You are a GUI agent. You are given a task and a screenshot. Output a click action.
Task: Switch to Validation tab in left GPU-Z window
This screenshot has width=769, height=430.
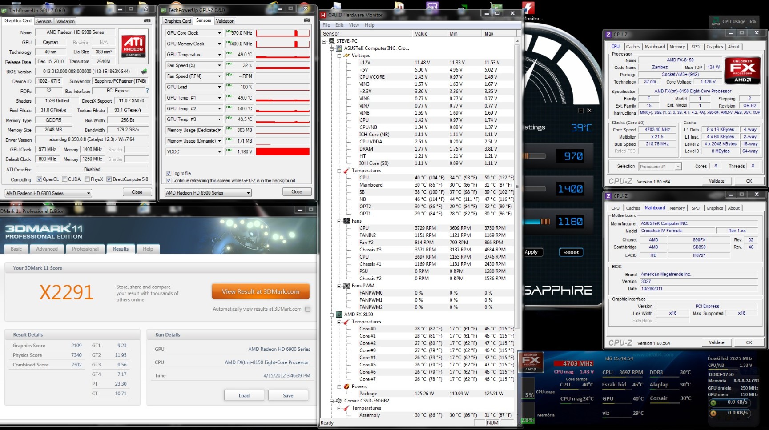(x=65, y=21)
